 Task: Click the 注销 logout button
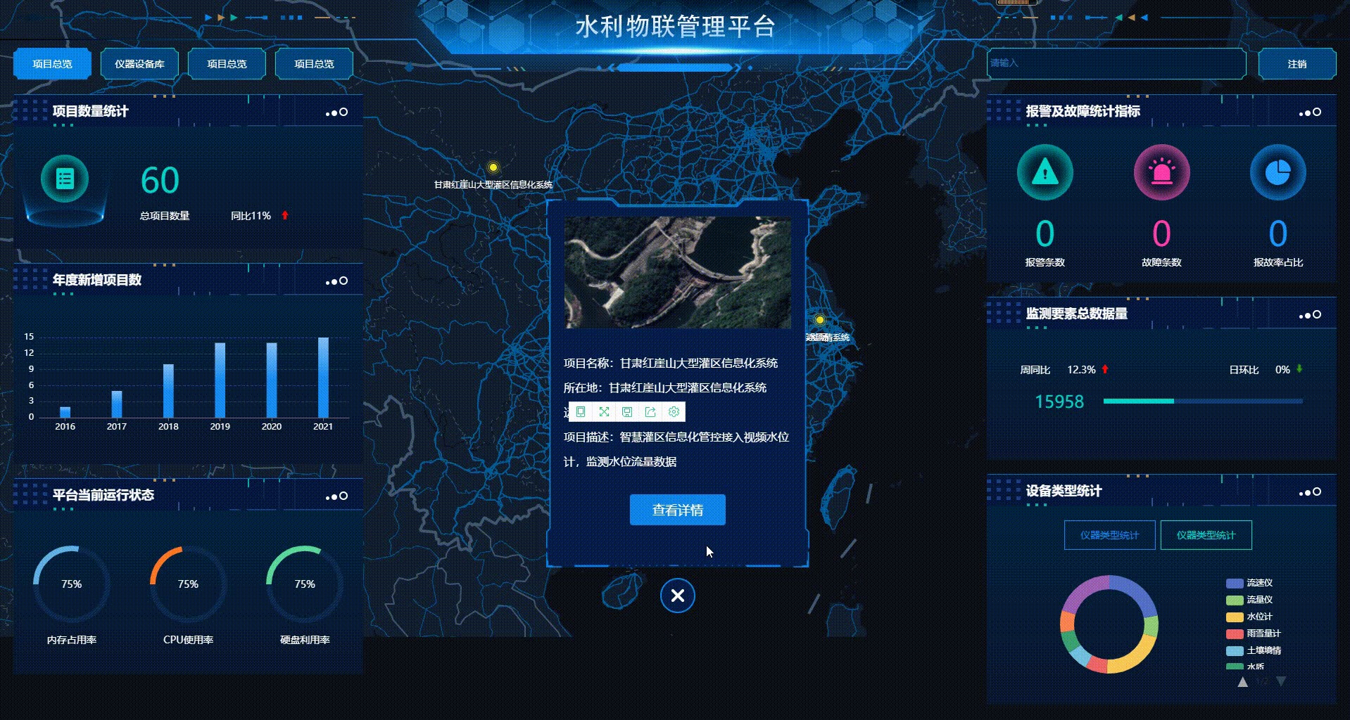coord(1297,64)
